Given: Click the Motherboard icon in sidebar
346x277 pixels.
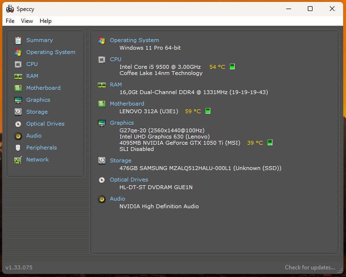Looking at the screenshot, I should click(x=18, y=88).
